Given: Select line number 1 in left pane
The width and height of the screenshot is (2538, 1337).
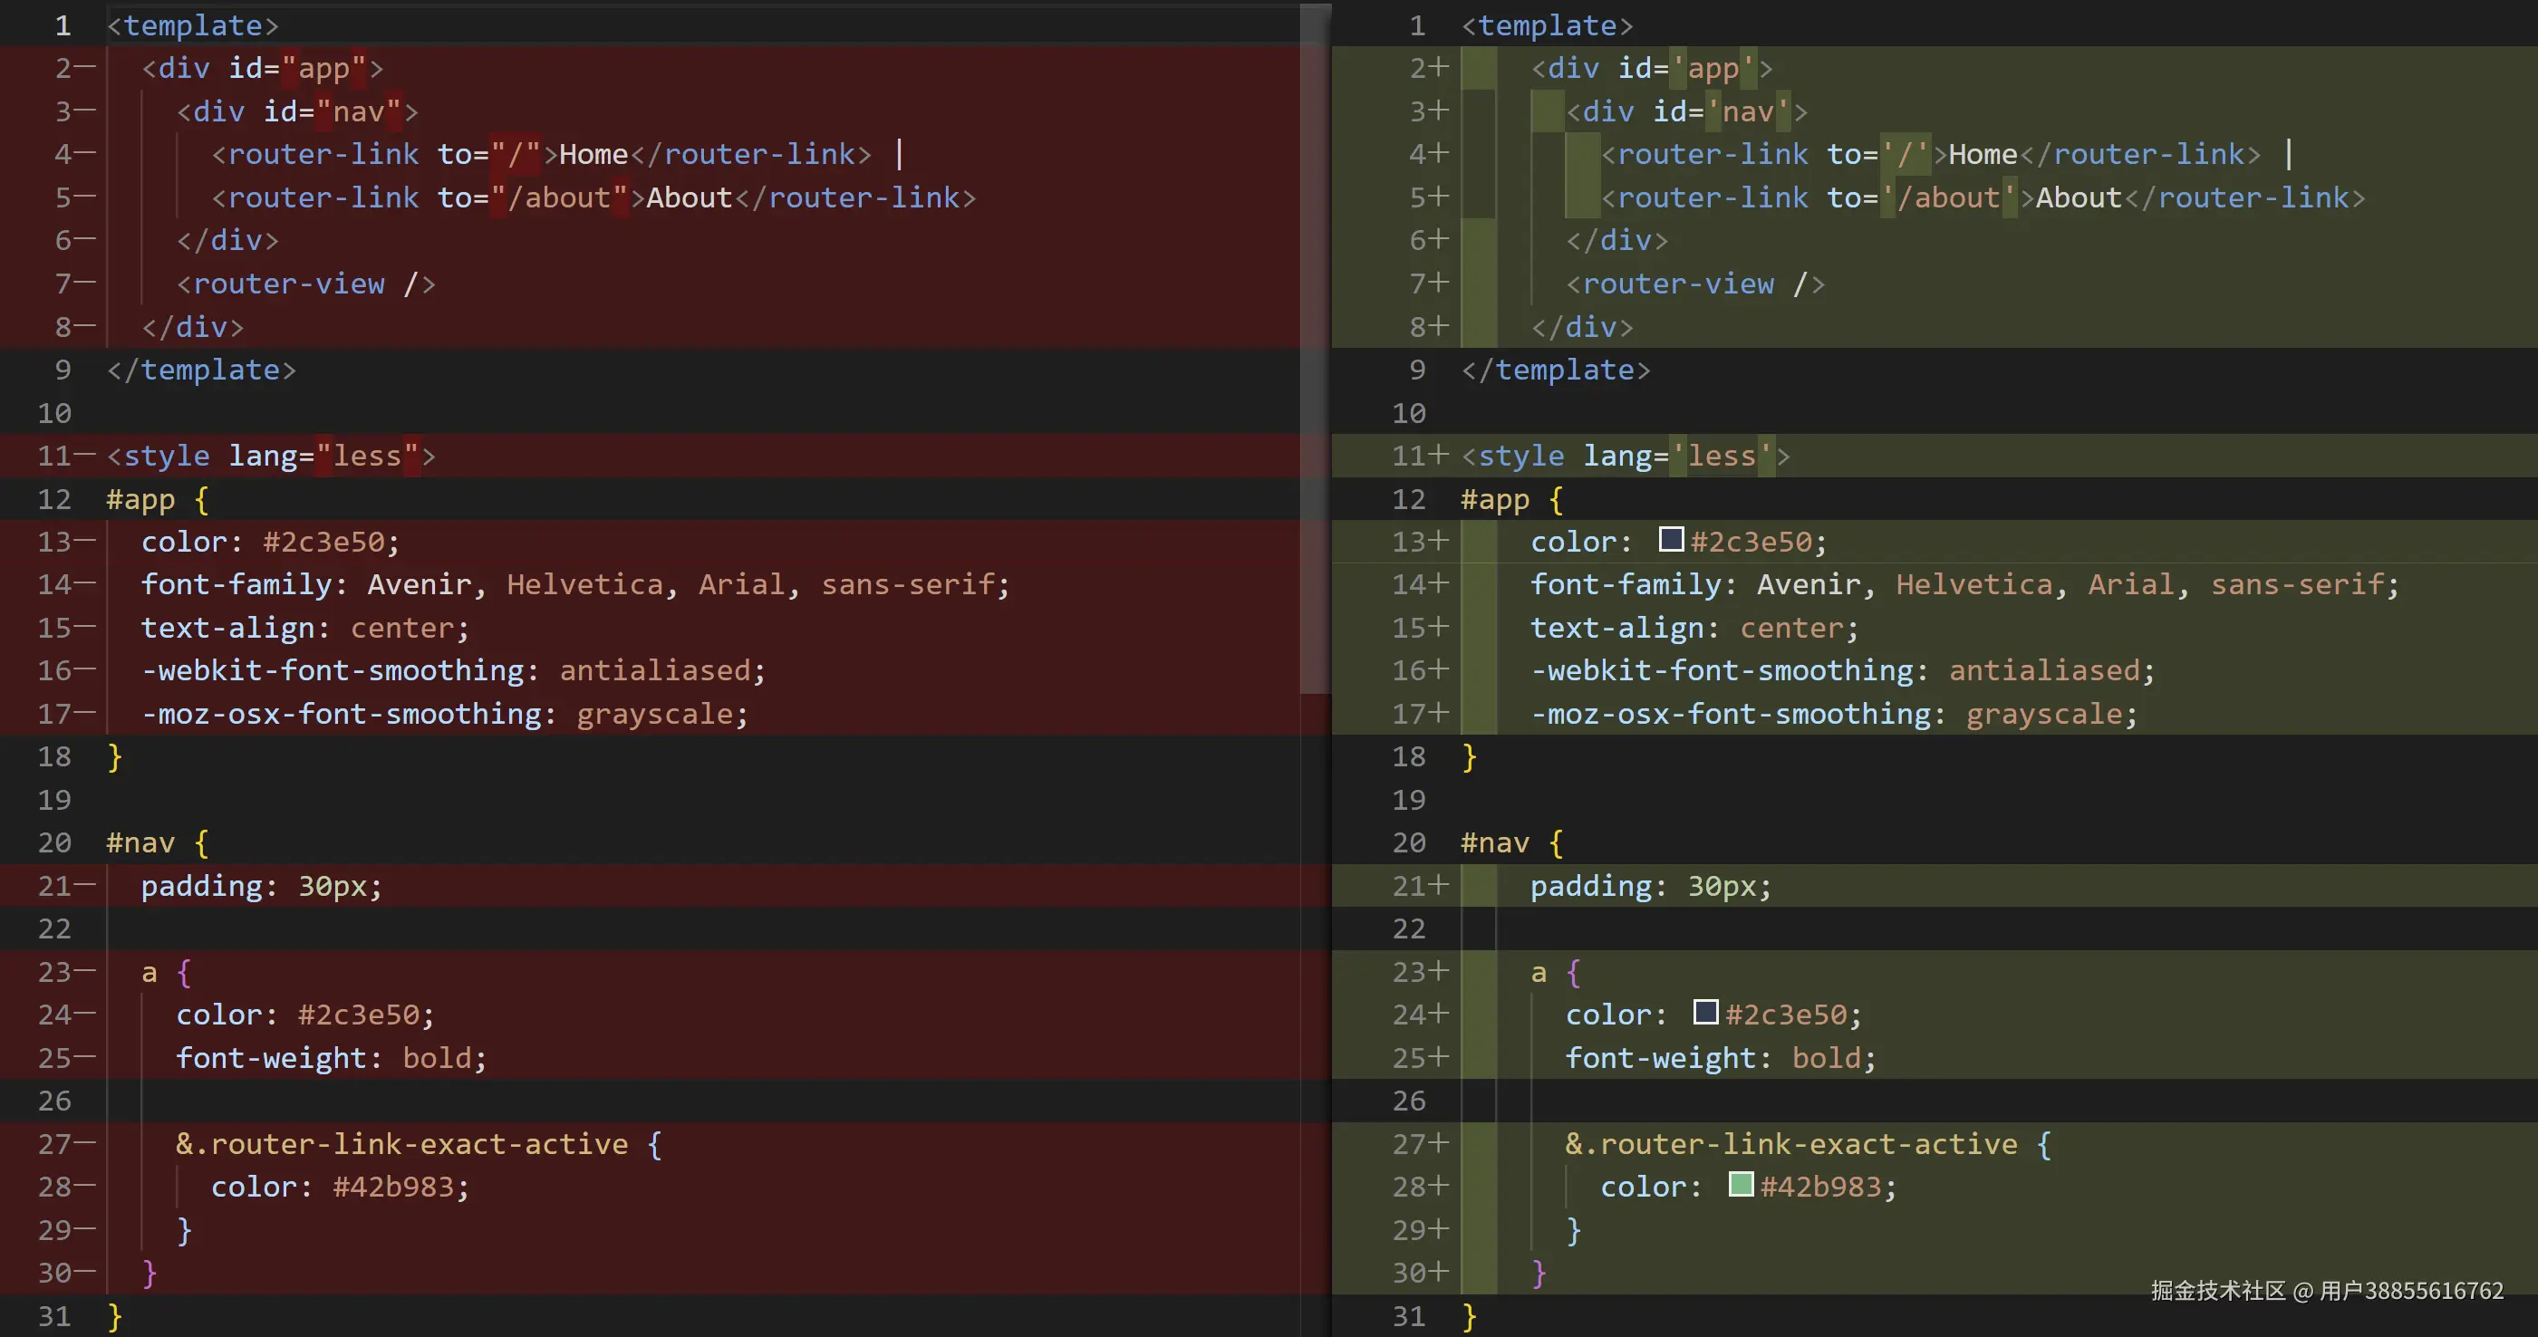Looking at the screenshot, I should (63, 25).
